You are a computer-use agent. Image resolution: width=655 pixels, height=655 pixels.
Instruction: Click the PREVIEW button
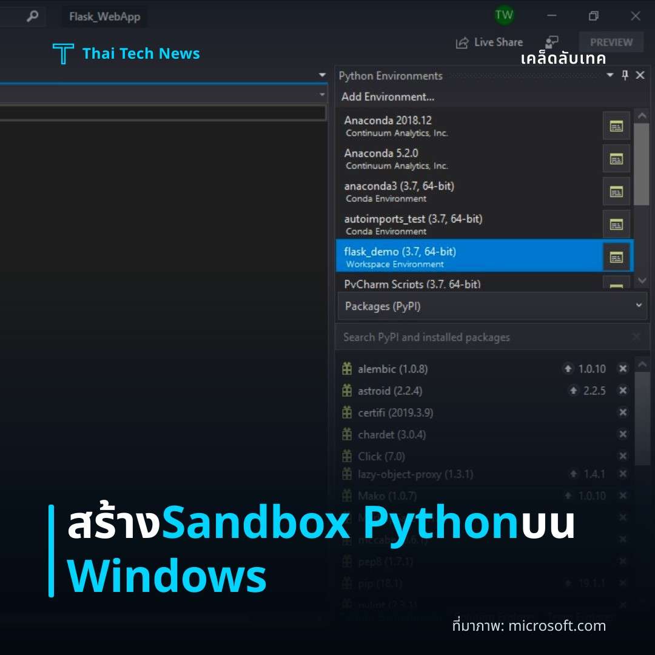[x=611, y=42]
